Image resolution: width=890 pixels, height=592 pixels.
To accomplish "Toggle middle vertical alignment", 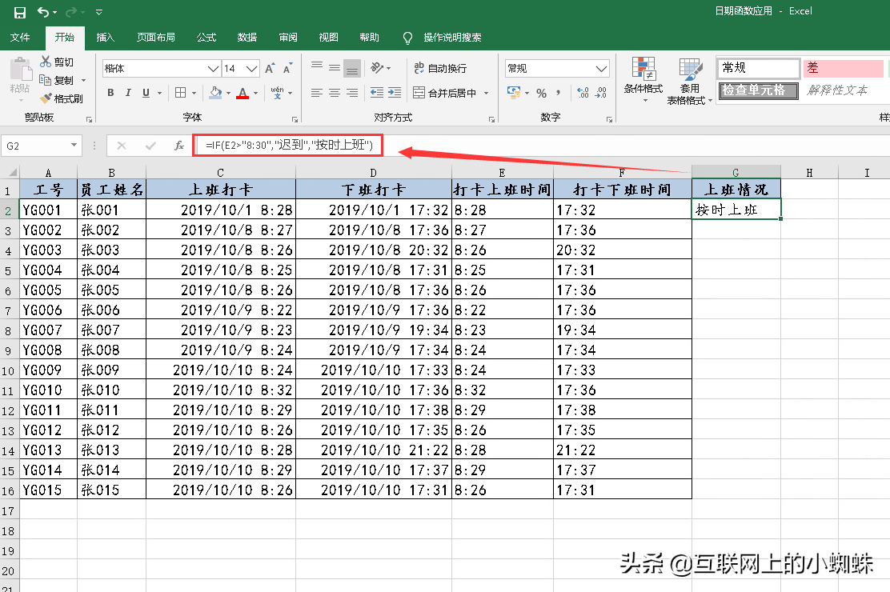I will click(x=335, y=67).
